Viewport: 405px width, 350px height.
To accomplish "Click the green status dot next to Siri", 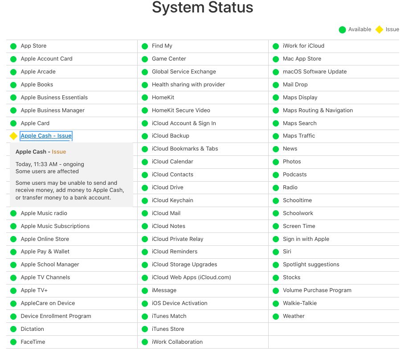I will [x=275, y=252].
